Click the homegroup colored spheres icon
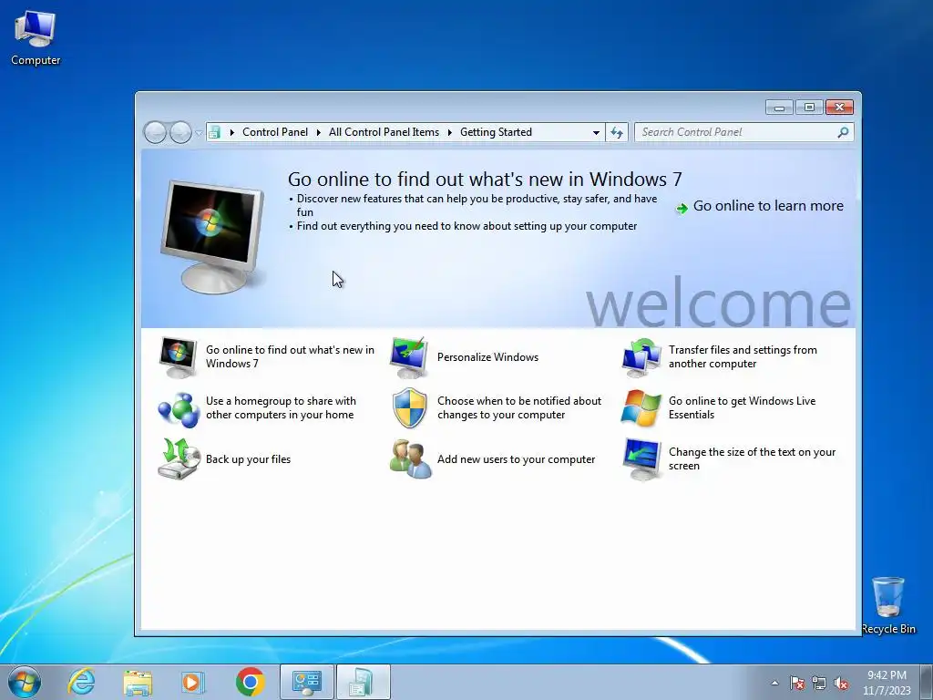This screenshot has width=933, height=700. 178,409
